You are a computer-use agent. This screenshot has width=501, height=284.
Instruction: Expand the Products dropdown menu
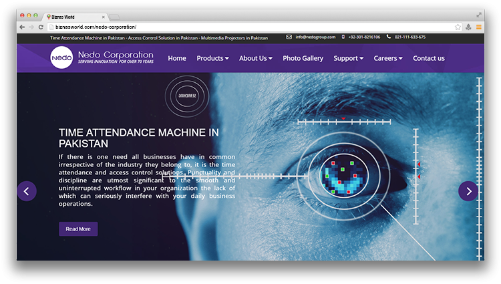click(212, 58)
